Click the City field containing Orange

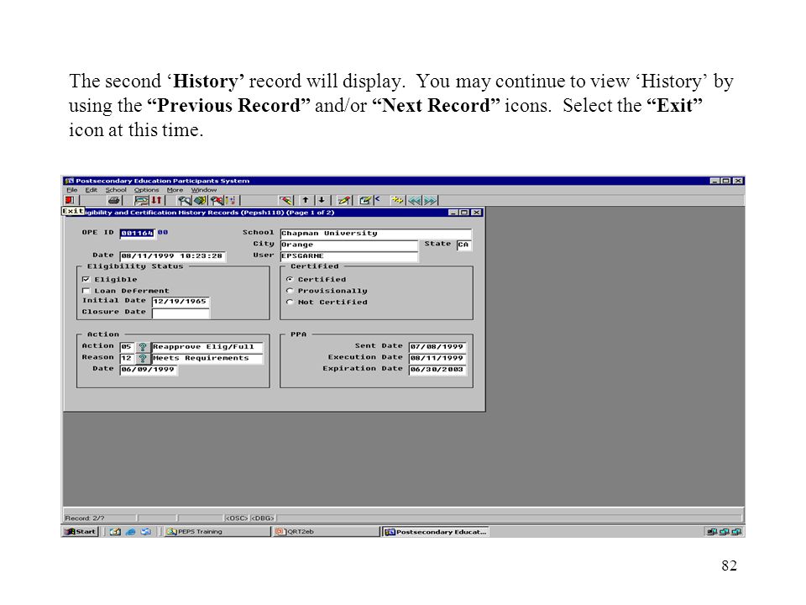tap(349, 245)
